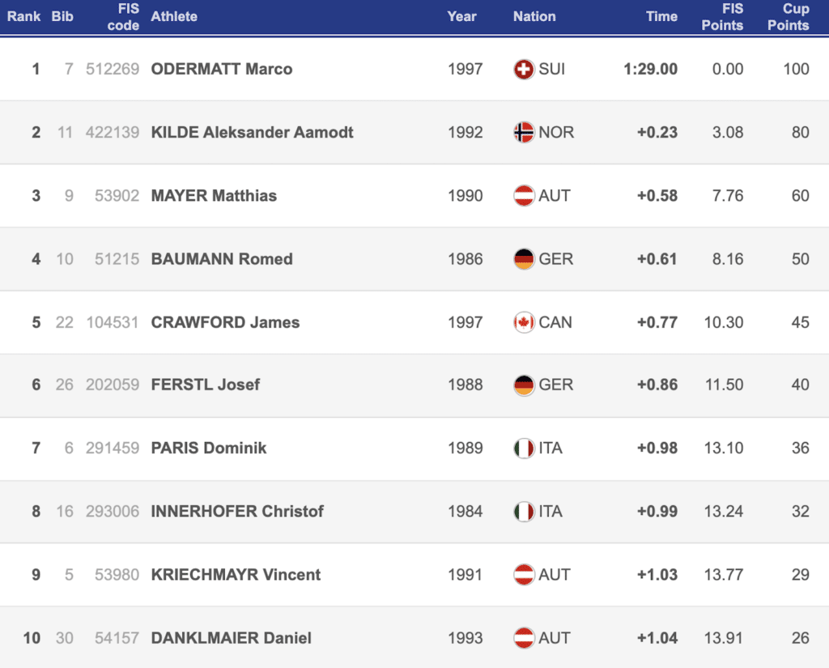Click Canada flag icon beside CAN
Screen dimensions: 829x668
(x=524, y=322)
